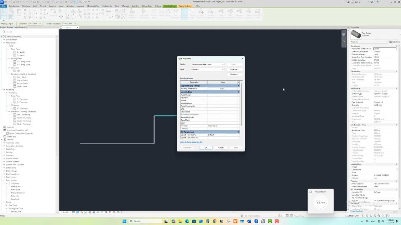Click the help question mark icon in title bar
401x225 pixels.
point(377,2)
